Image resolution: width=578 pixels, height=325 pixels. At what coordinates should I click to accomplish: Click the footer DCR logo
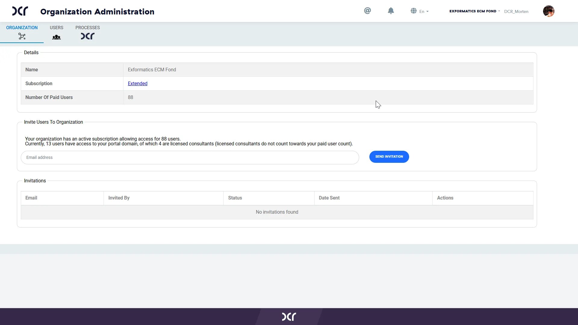289,317
